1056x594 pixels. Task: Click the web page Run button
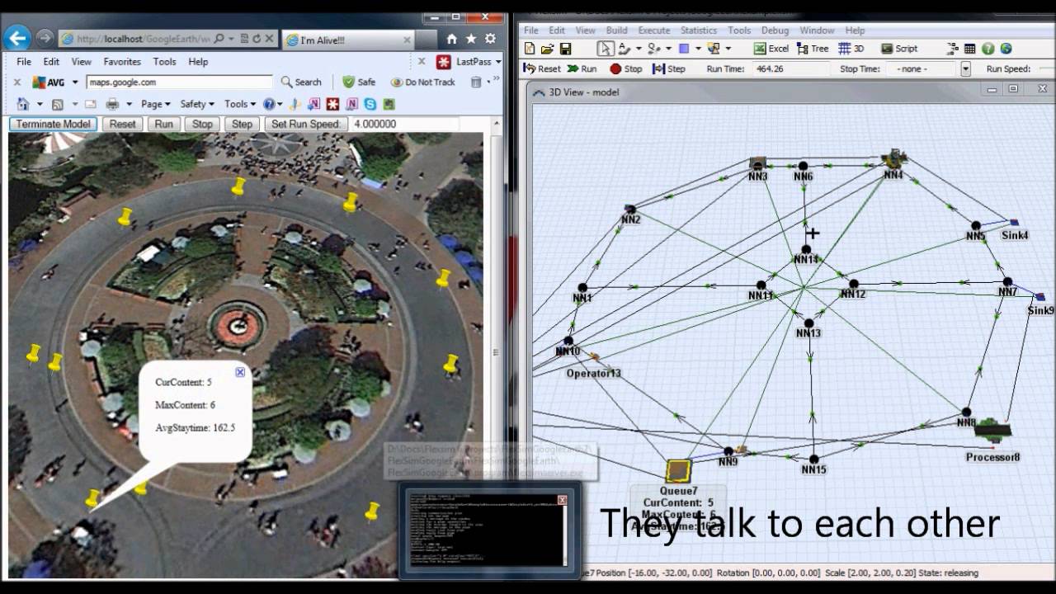(163, 124)
